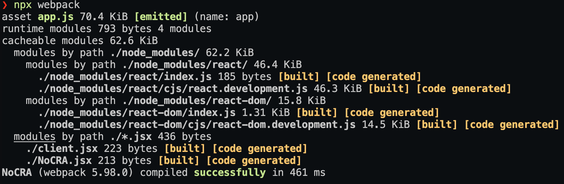This screenshot has width=564, height=184.
Task: Click './node_modules/react-dom/' path with 15.8 KiB
Action: (x=197, y=101)
